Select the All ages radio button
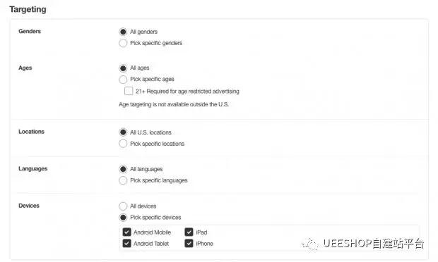This screenshot has height=262, width=438. click(x=123, y=68)
